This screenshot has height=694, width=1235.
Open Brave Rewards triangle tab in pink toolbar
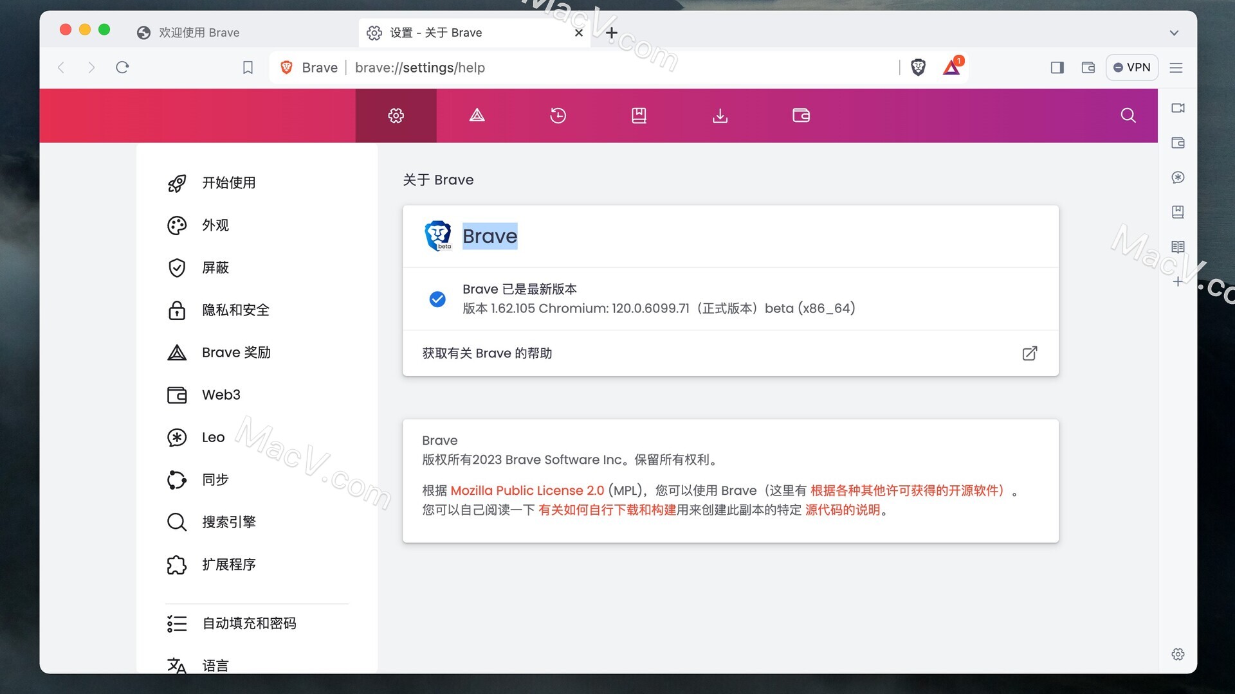pyautogui.click(x=477, y=116)
